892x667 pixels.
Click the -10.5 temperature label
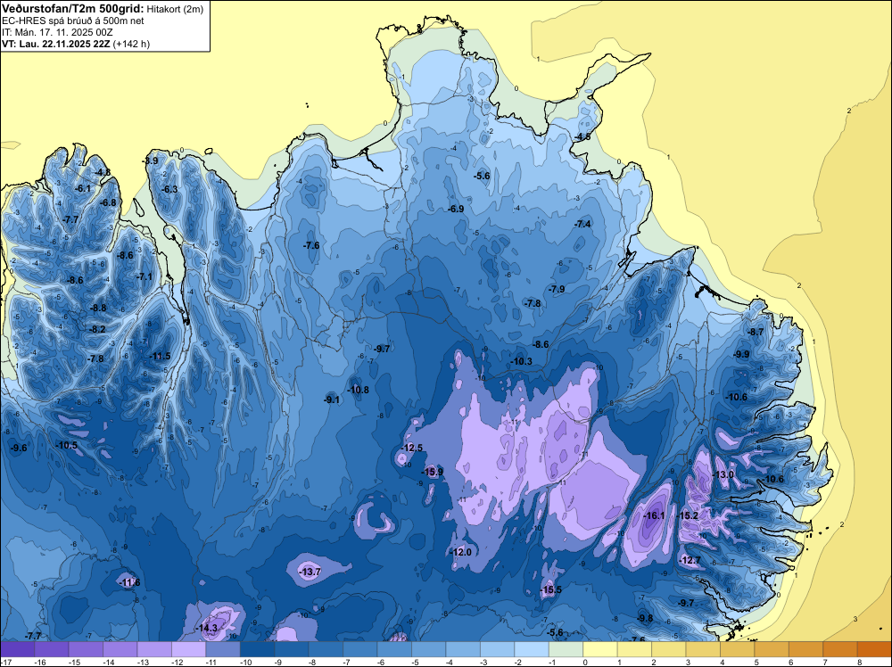point(67,445)
